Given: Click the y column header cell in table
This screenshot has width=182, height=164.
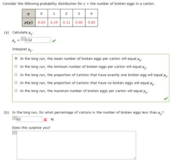Looking at the screenshot, I should [28, 13].
